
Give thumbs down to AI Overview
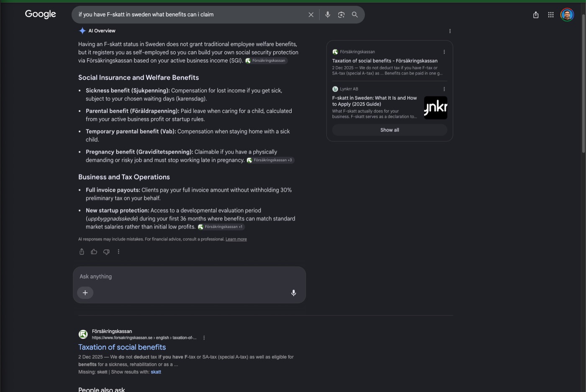coord(106,252)
